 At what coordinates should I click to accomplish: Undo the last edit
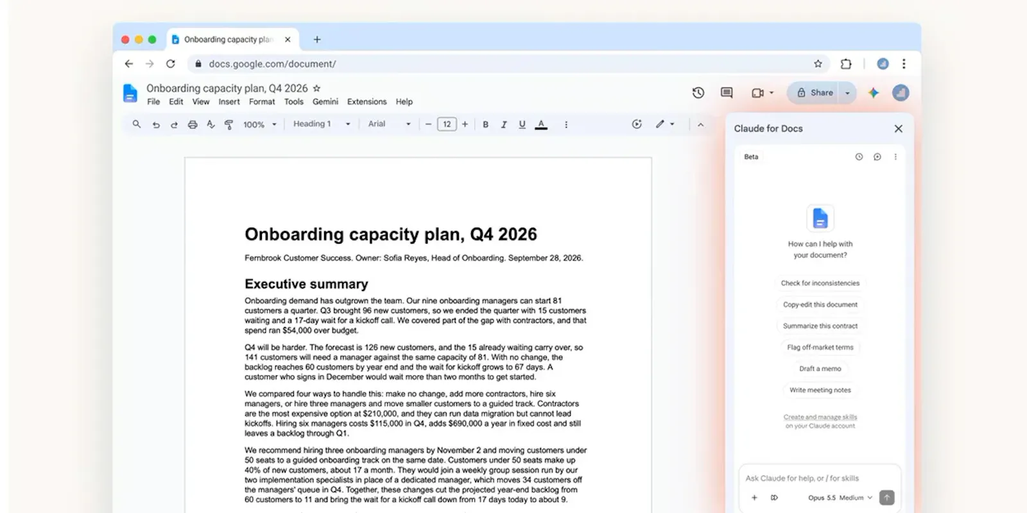[156, 124]
